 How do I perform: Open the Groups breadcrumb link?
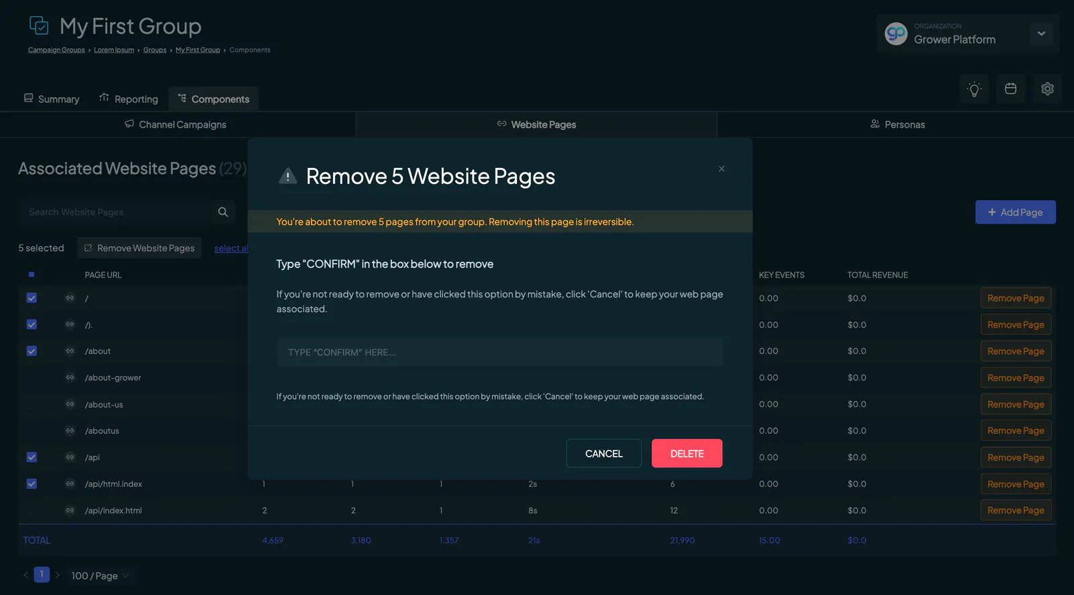(155, 50)
